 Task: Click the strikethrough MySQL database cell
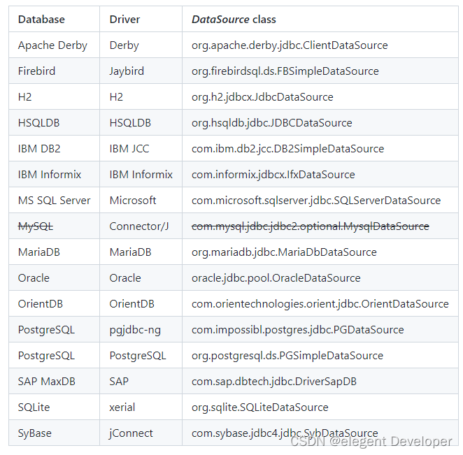coord(36,226)
